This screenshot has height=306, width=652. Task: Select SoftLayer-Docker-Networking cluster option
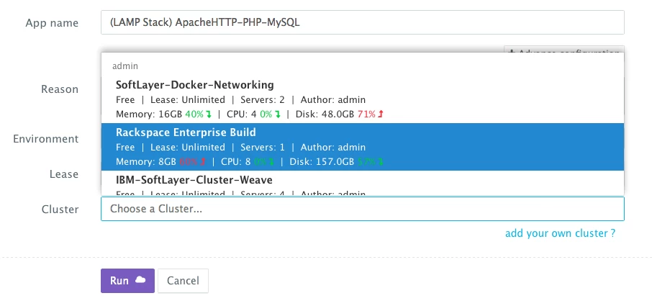pos(194,85)
